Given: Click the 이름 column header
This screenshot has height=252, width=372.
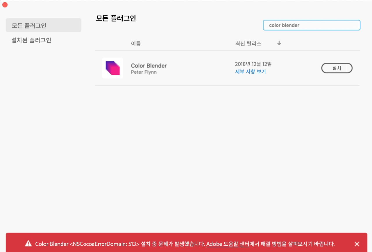Looking at the screenshot, I should coord(136,43).
